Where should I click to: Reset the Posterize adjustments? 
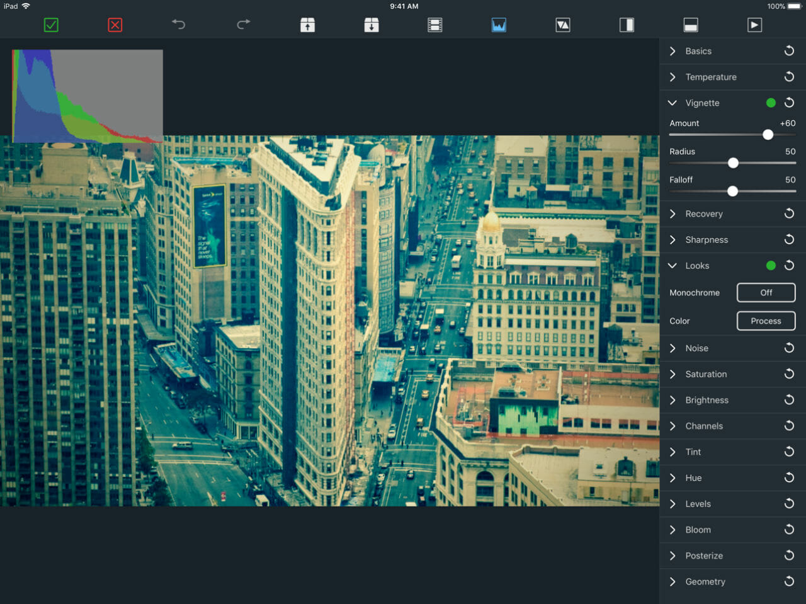click(789, 556)
